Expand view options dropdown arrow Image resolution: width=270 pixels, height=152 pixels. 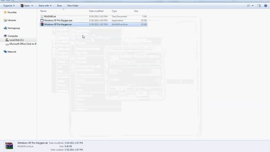(253, 5)
